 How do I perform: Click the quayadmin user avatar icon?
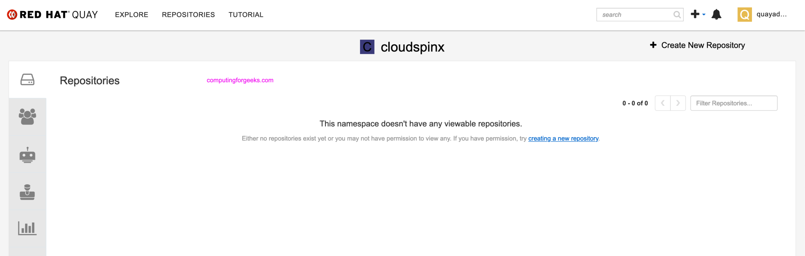(x=744, y=15)
